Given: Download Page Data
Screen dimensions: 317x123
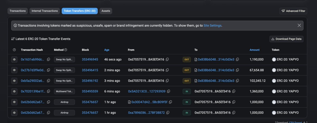Looking at the screenshot, I should point(286,39).
